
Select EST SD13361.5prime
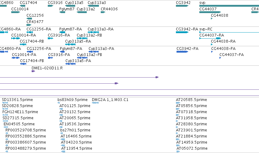point(5,103)
